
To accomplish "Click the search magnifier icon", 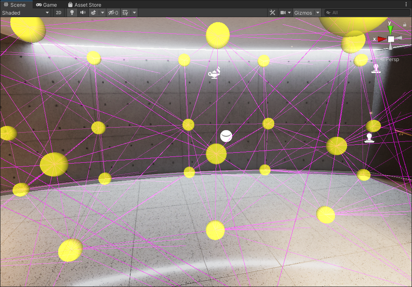I will click(x=328, y=13).
